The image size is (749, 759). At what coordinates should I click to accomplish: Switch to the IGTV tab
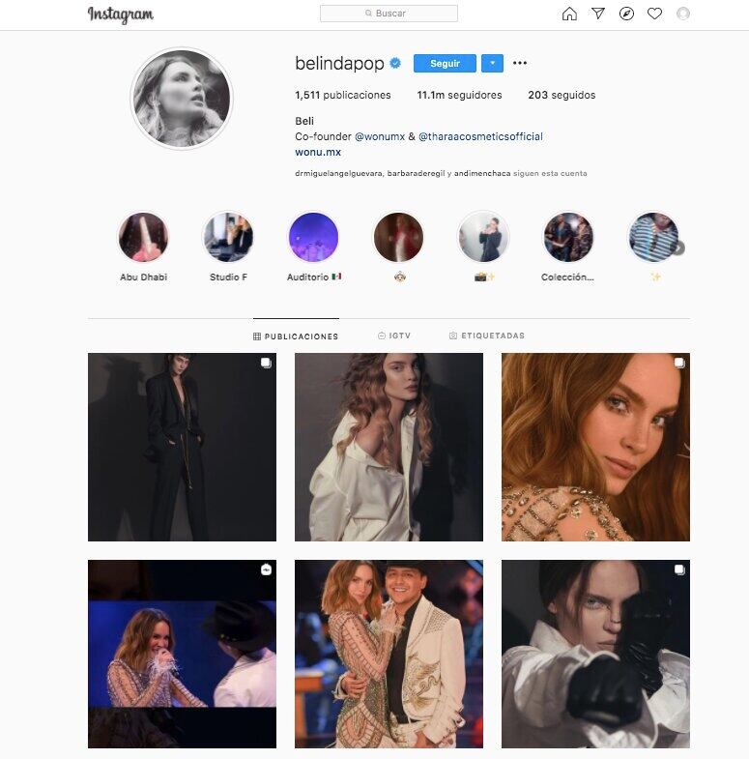[394, 336]
